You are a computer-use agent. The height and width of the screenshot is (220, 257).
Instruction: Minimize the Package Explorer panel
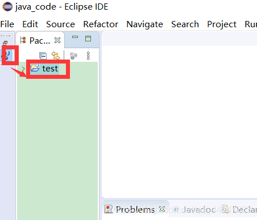(x=75, y=37)
